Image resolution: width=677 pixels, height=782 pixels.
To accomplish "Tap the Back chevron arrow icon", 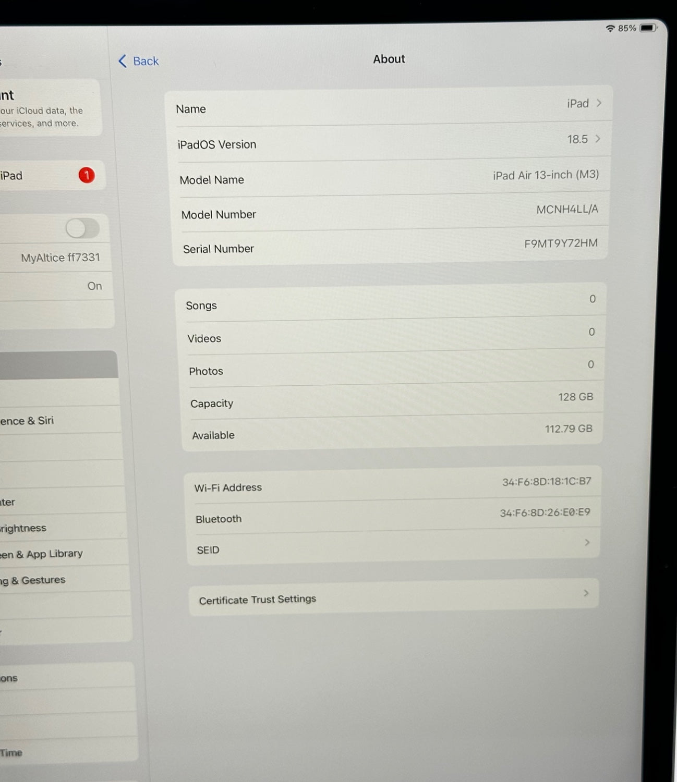I will tap(123, 61).
